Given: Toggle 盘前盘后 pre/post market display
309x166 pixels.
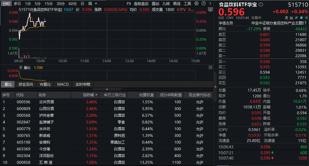Looking at the screenshot, I should click(x=141, y=3).
